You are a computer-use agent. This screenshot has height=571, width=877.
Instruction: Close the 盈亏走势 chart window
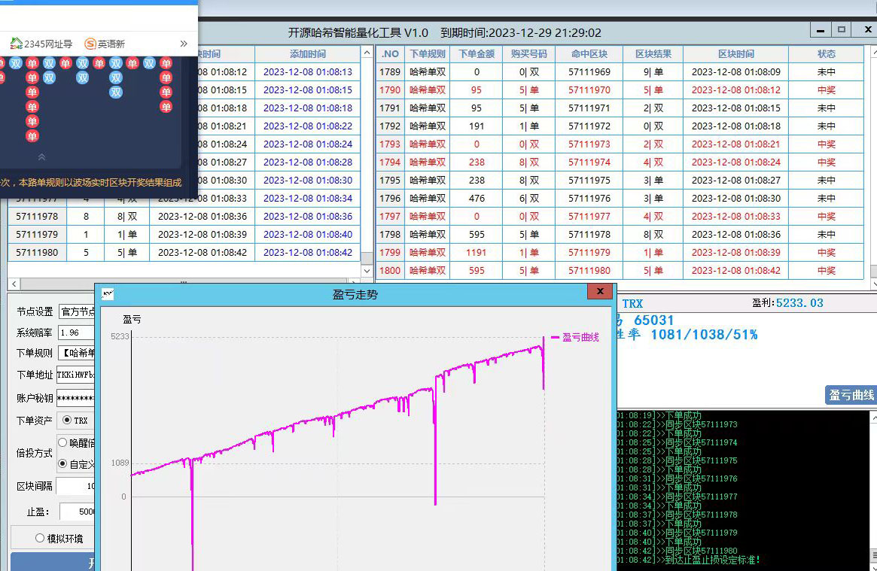pos(600,292)
